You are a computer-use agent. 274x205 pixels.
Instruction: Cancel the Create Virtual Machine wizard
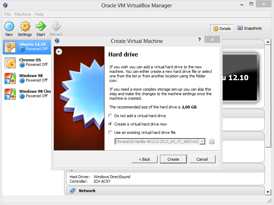202,159
